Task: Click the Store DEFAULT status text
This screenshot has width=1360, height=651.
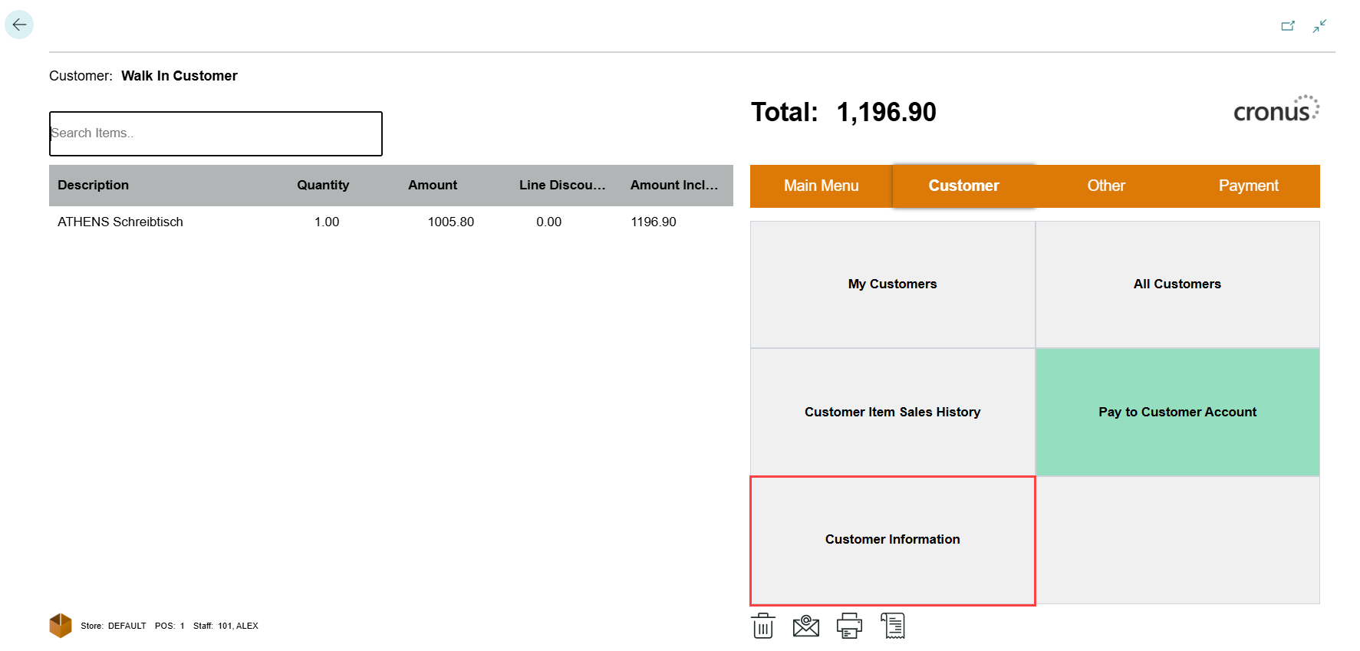Action: [114, 626]
